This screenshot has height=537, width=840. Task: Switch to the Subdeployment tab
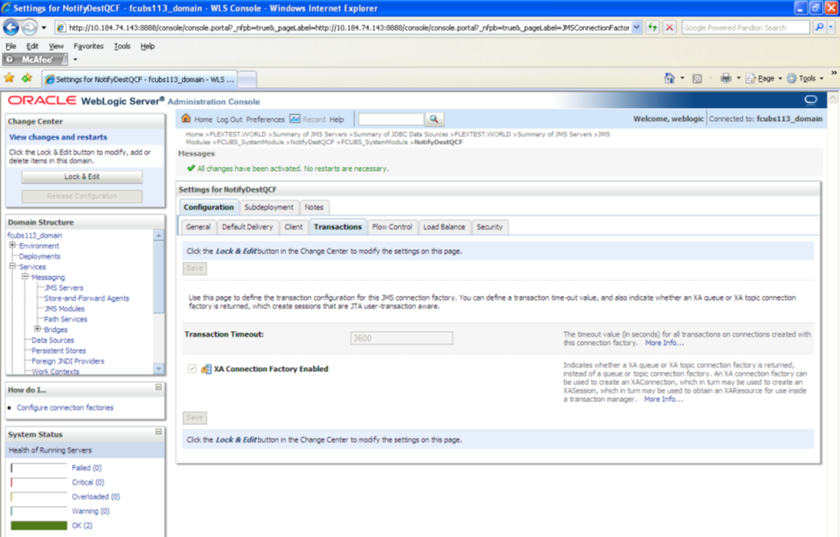pyautogui.click(x=268, y=207)
